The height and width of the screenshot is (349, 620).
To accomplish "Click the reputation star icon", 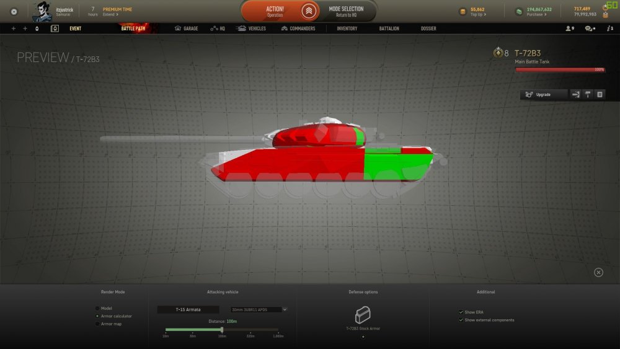I will [605, 8].
